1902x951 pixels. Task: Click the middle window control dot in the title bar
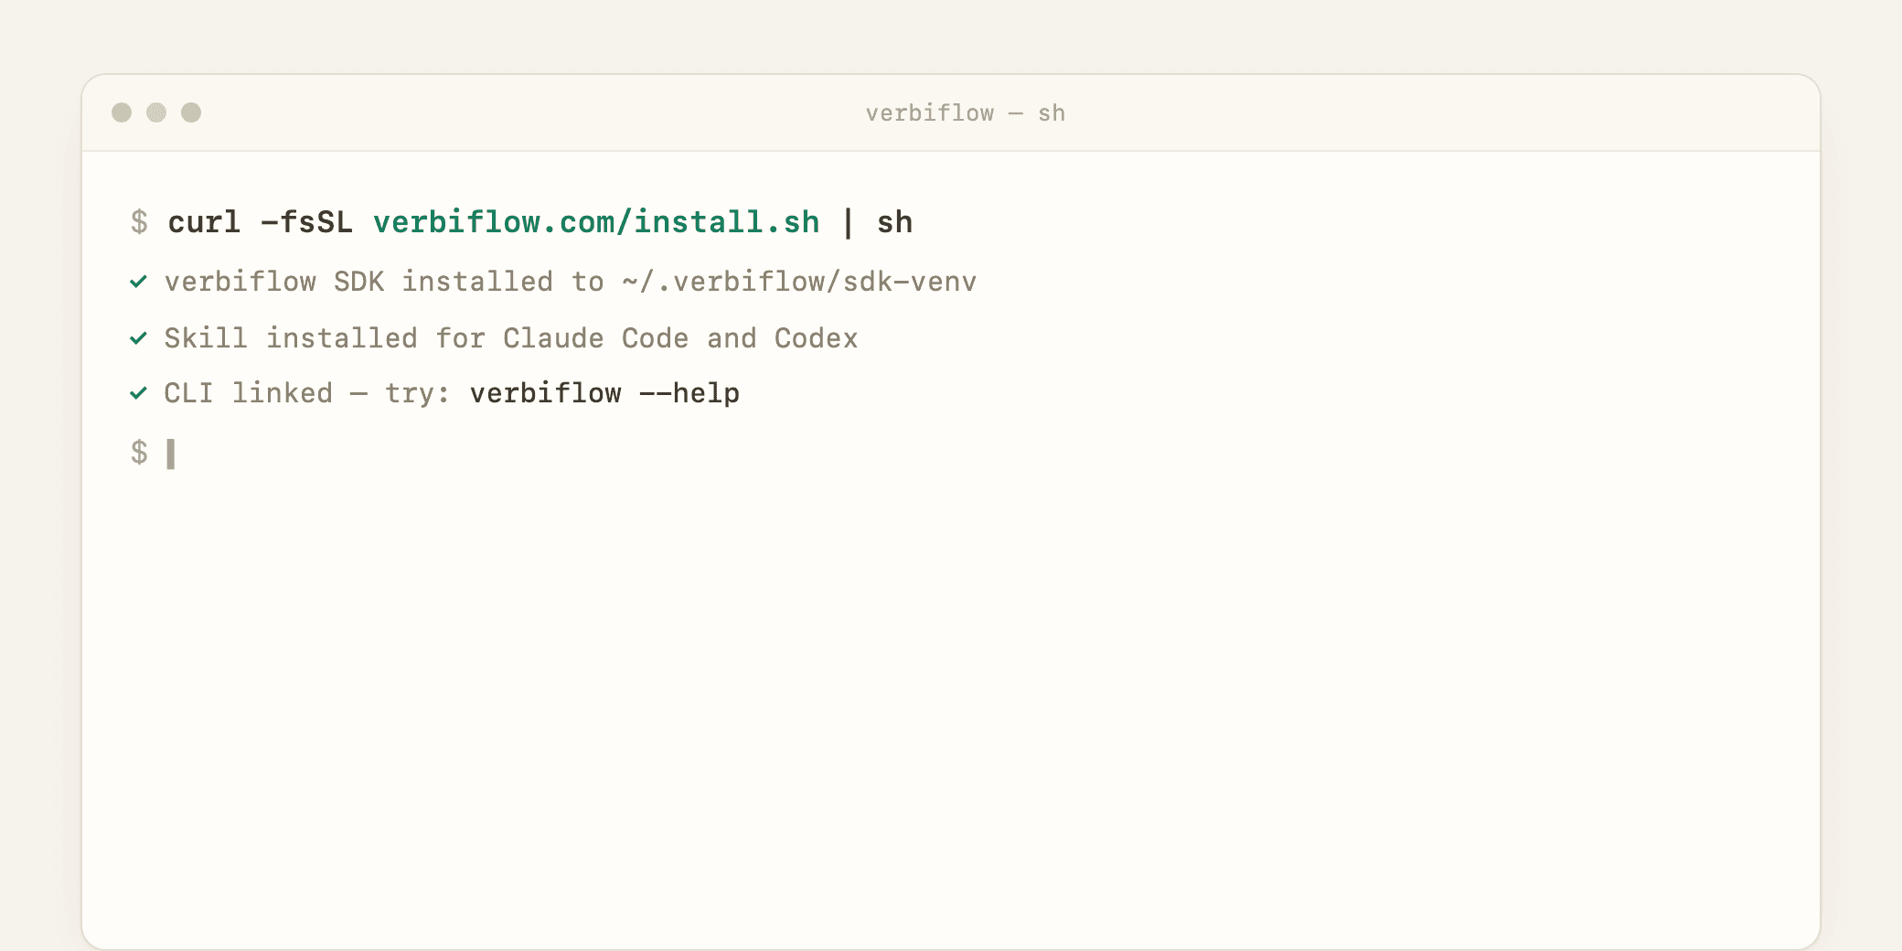156,112
